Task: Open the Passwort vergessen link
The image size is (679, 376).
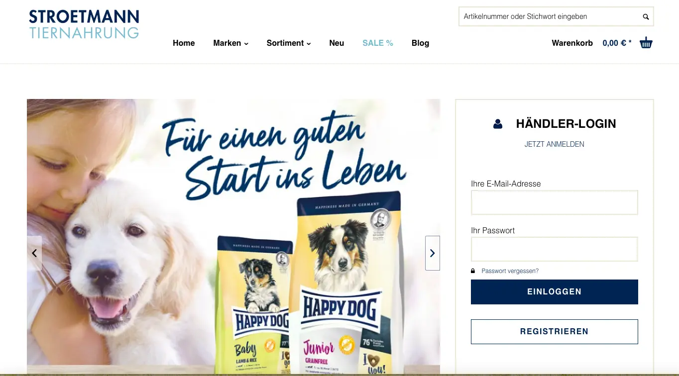Action: tap(510, 271)
